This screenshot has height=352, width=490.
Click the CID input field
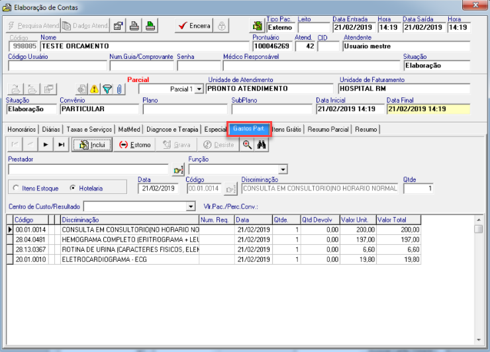[328, 46]
